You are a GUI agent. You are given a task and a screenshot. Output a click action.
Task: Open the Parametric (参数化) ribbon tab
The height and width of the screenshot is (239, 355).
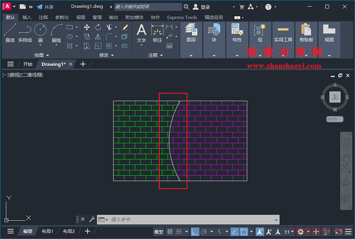[62, 17]
